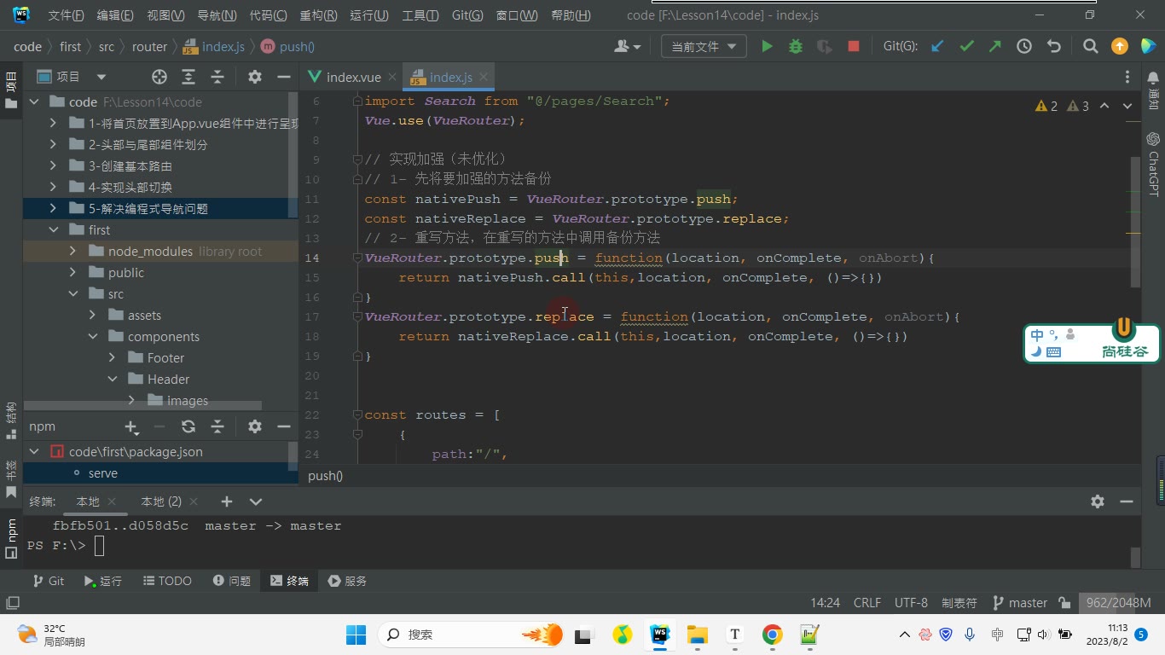Screen dimensions: 1165x655
Task: Expand the node_modules folder
Action: click(72, 251)
